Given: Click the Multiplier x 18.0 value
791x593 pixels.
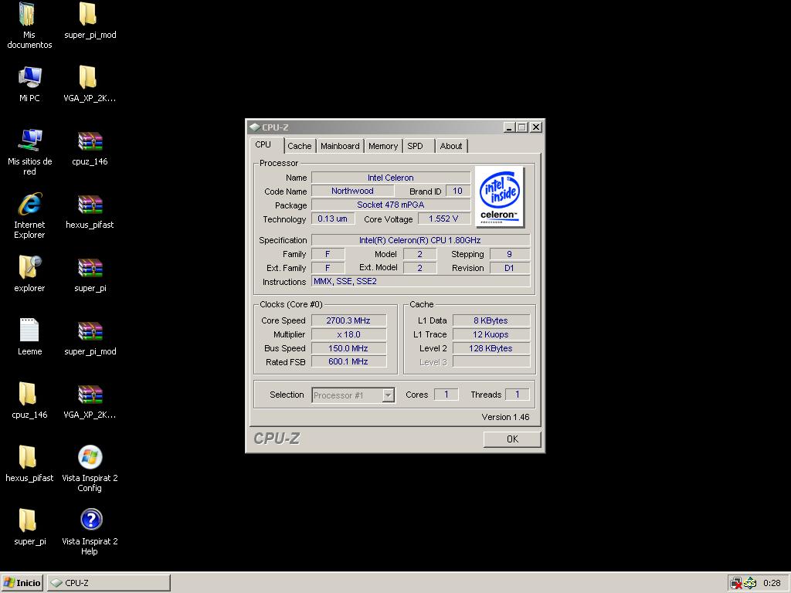Looking at the screenshot, I should [348, 334].
